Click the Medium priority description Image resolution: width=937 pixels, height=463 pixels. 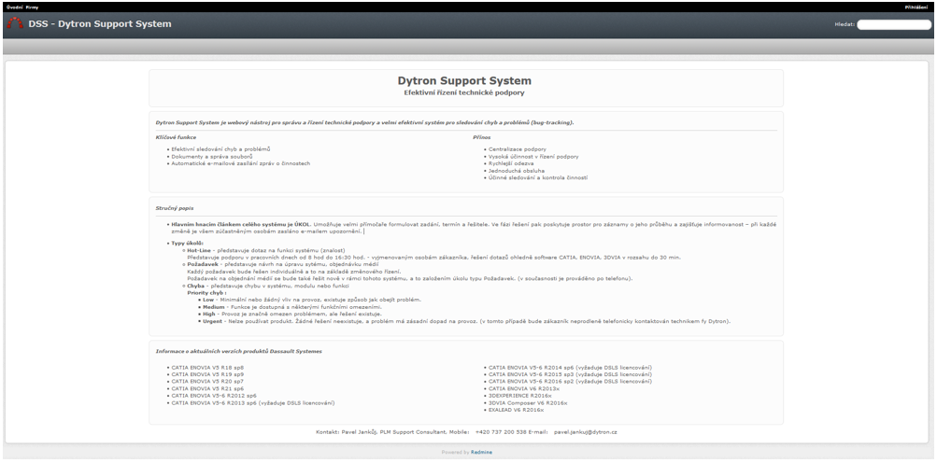291,307
